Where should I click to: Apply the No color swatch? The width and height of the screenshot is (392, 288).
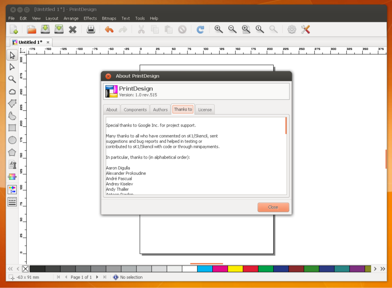pos(25,269)
